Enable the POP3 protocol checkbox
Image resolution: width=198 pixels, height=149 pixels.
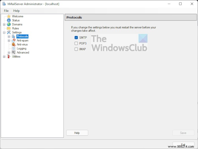click(76, 43)
